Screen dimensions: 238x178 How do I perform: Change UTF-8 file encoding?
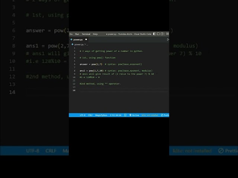click(x=83, y=115)
